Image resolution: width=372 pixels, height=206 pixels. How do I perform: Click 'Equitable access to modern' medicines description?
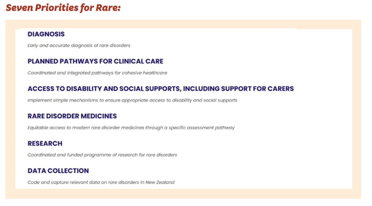[x=131, y=127]
